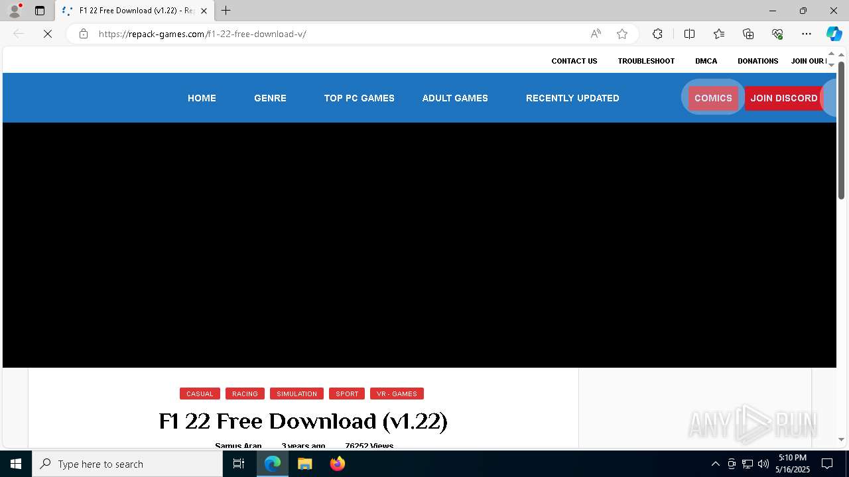Screen dimensions: 849x477
Task: Open Read aloud in the address bar
Action: (596, 34)
